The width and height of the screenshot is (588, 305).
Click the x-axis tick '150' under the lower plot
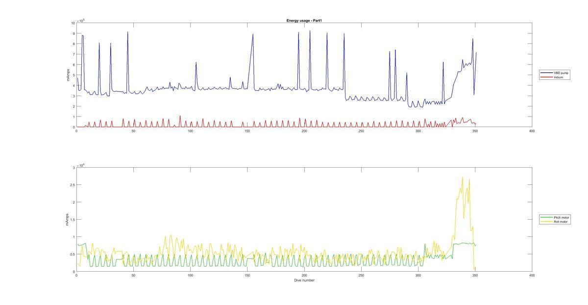coord(247,276)
